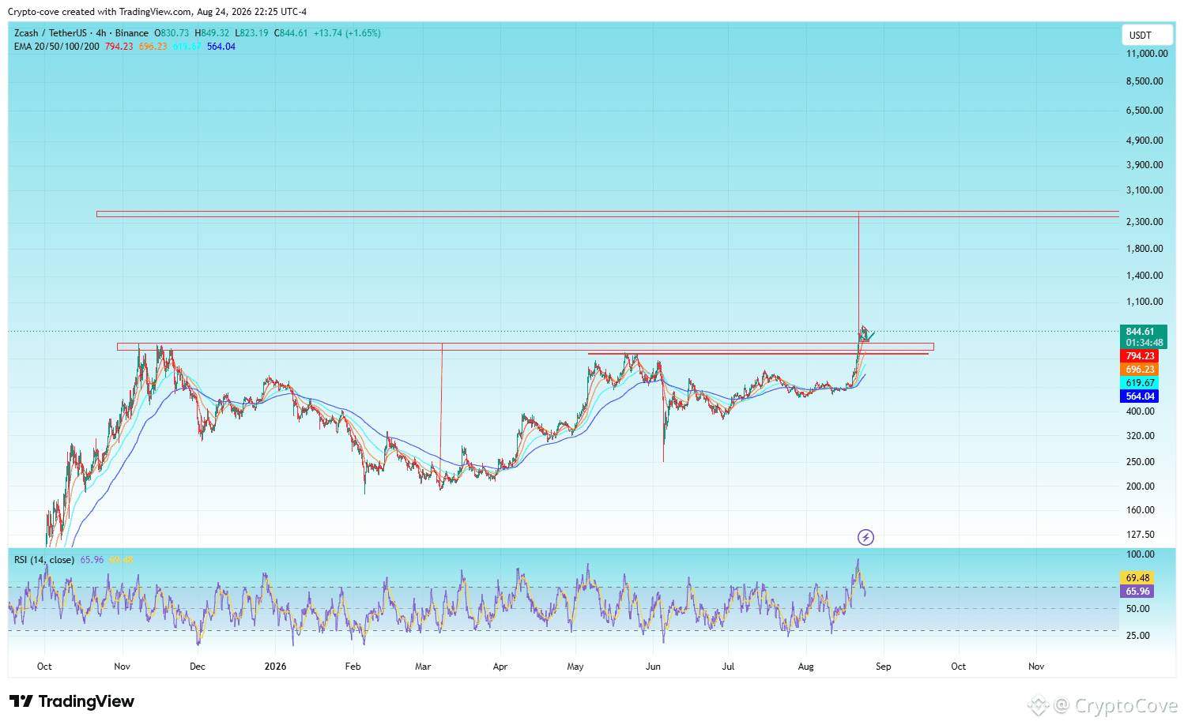This screenshot has height=725, width=1184.
Task: Click the Mar label on time axis
Action: [x=423, y=667]
